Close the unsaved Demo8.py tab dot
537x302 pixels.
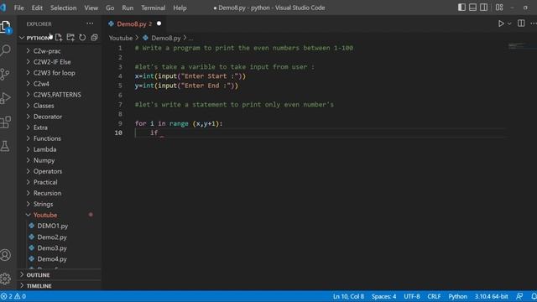[159, 23]
